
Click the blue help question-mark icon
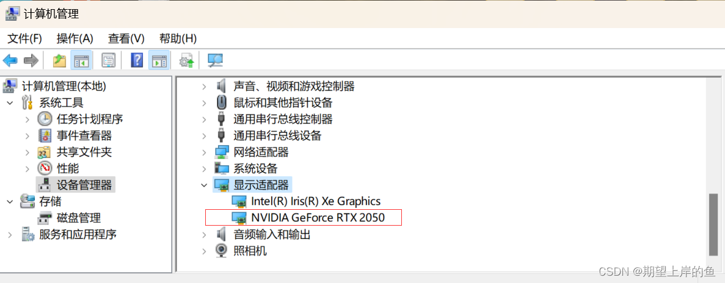pyautogui.click(x=137, y=60)
